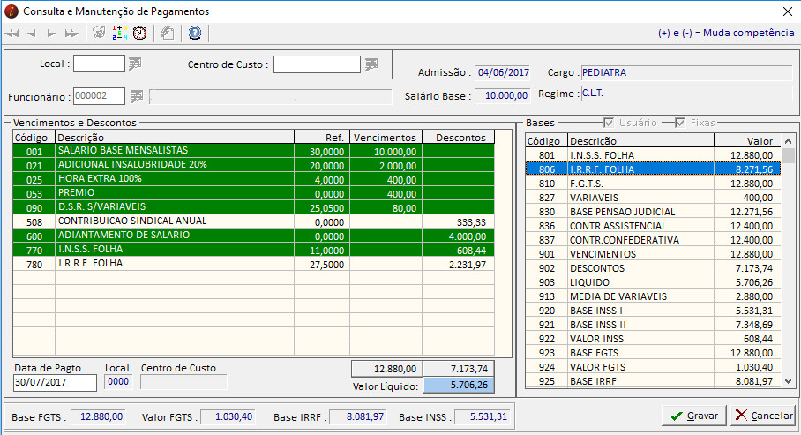
Task: Click the Centro de Custo input field at top
Action: point(317,64)
